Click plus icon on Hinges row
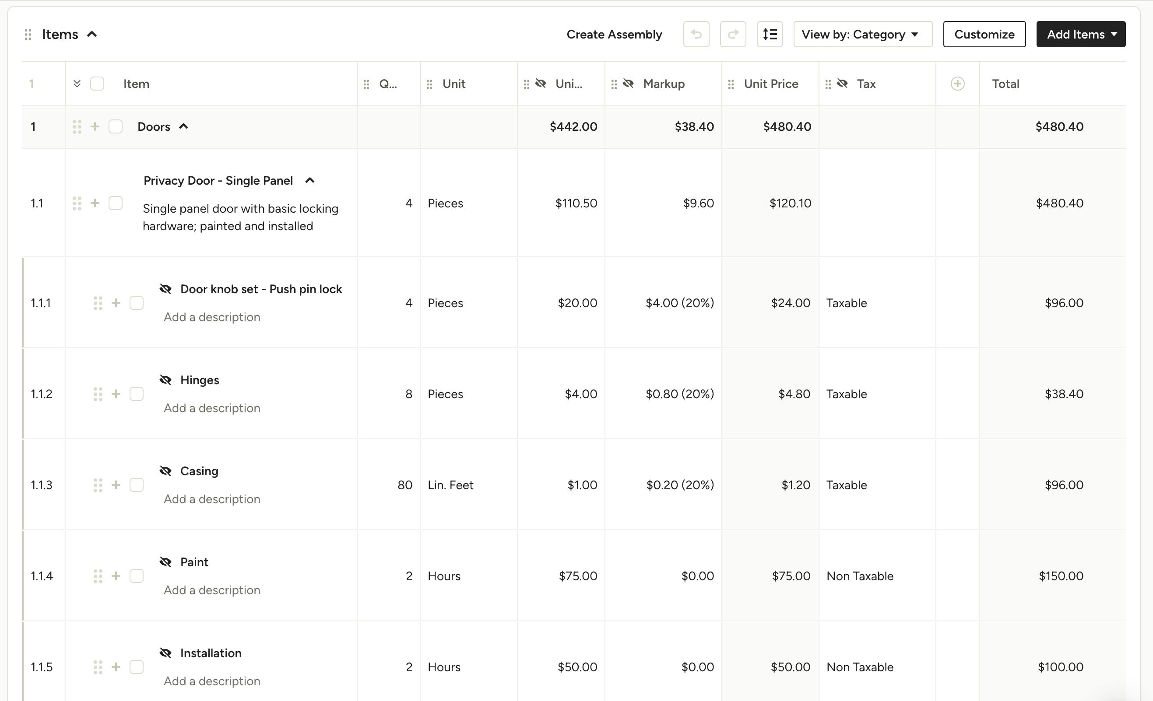Screen dimensions: 1153x701 pyautogui.click(x=116, y=394)
